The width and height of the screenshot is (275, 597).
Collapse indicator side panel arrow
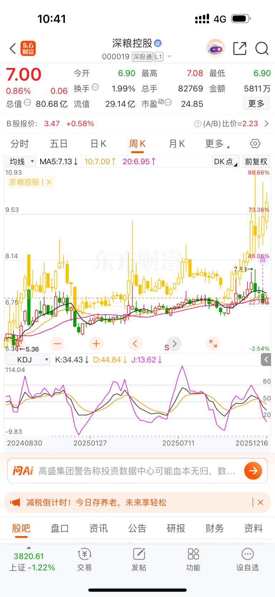coord(266,359)
